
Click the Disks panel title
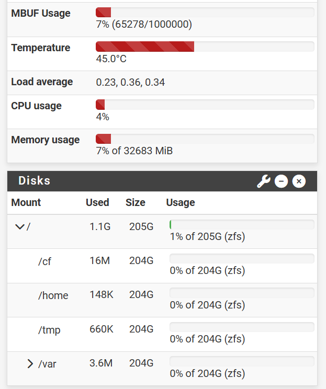[x=34, y=180]
